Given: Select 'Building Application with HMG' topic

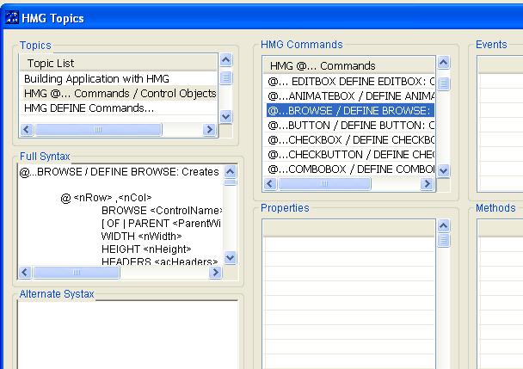Looking at the screenshot, I should tap(119, 79).
